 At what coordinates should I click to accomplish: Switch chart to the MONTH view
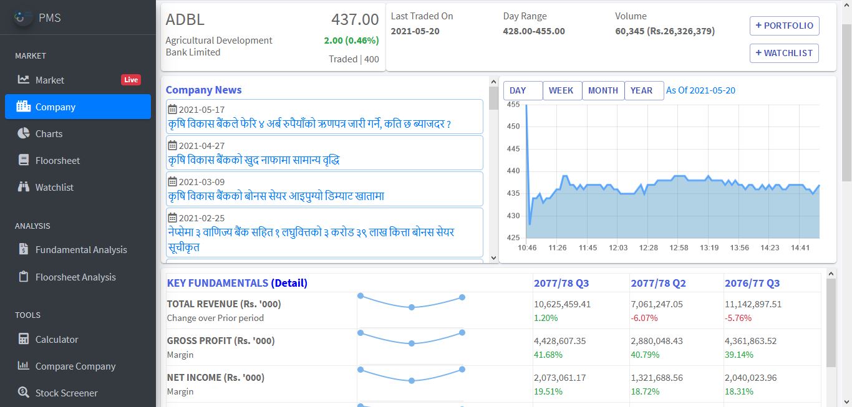tap(603, 90)
